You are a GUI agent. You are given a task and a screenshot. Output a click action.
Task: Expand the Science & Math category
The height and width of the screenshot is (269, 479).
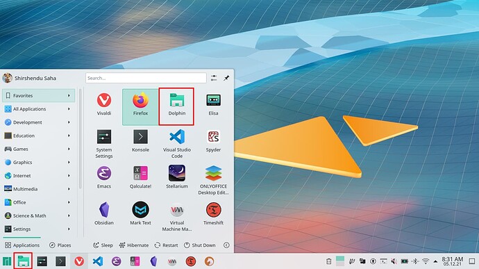pos(38,215)
